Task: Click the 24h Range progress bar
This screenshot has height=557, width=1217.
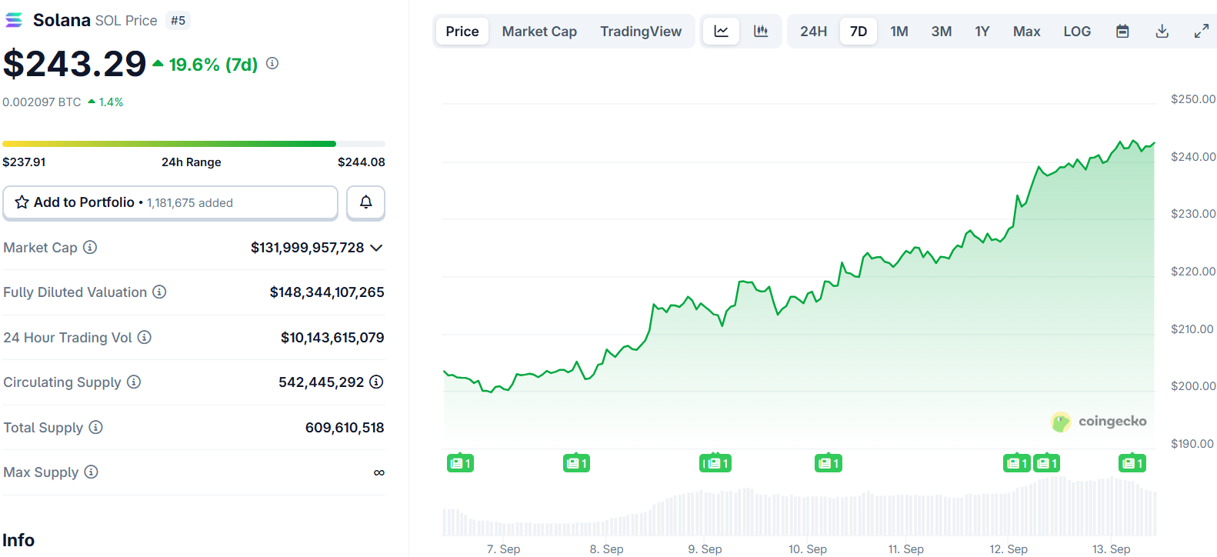Action: tap(194, 144)
